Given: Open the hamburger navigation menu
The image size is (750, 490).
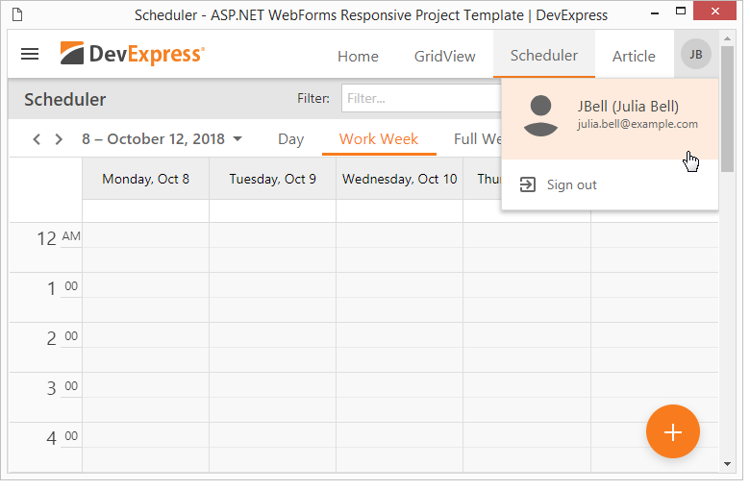Looking at the screenshot, I should point(30,55).
